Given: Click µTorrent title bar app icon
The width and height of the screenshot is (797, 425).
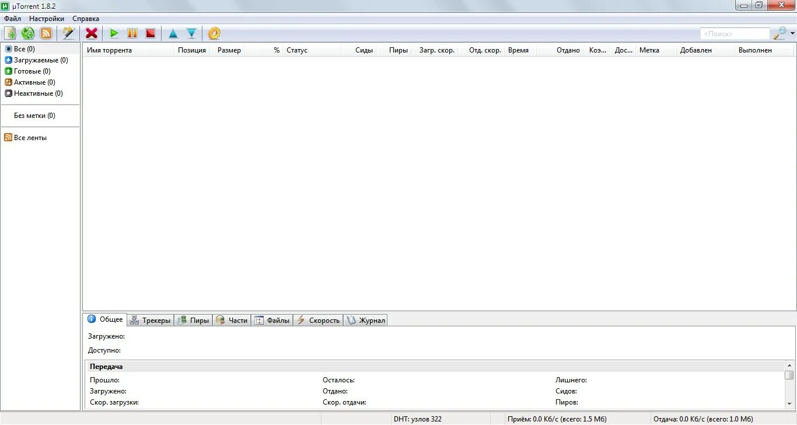Looking at the screenshot, I should coord(5,6).
